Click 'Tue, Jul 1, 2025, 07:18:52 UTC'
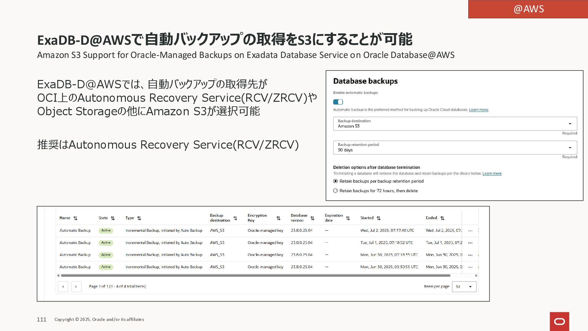The image size is (588, 331). [386, 243]
